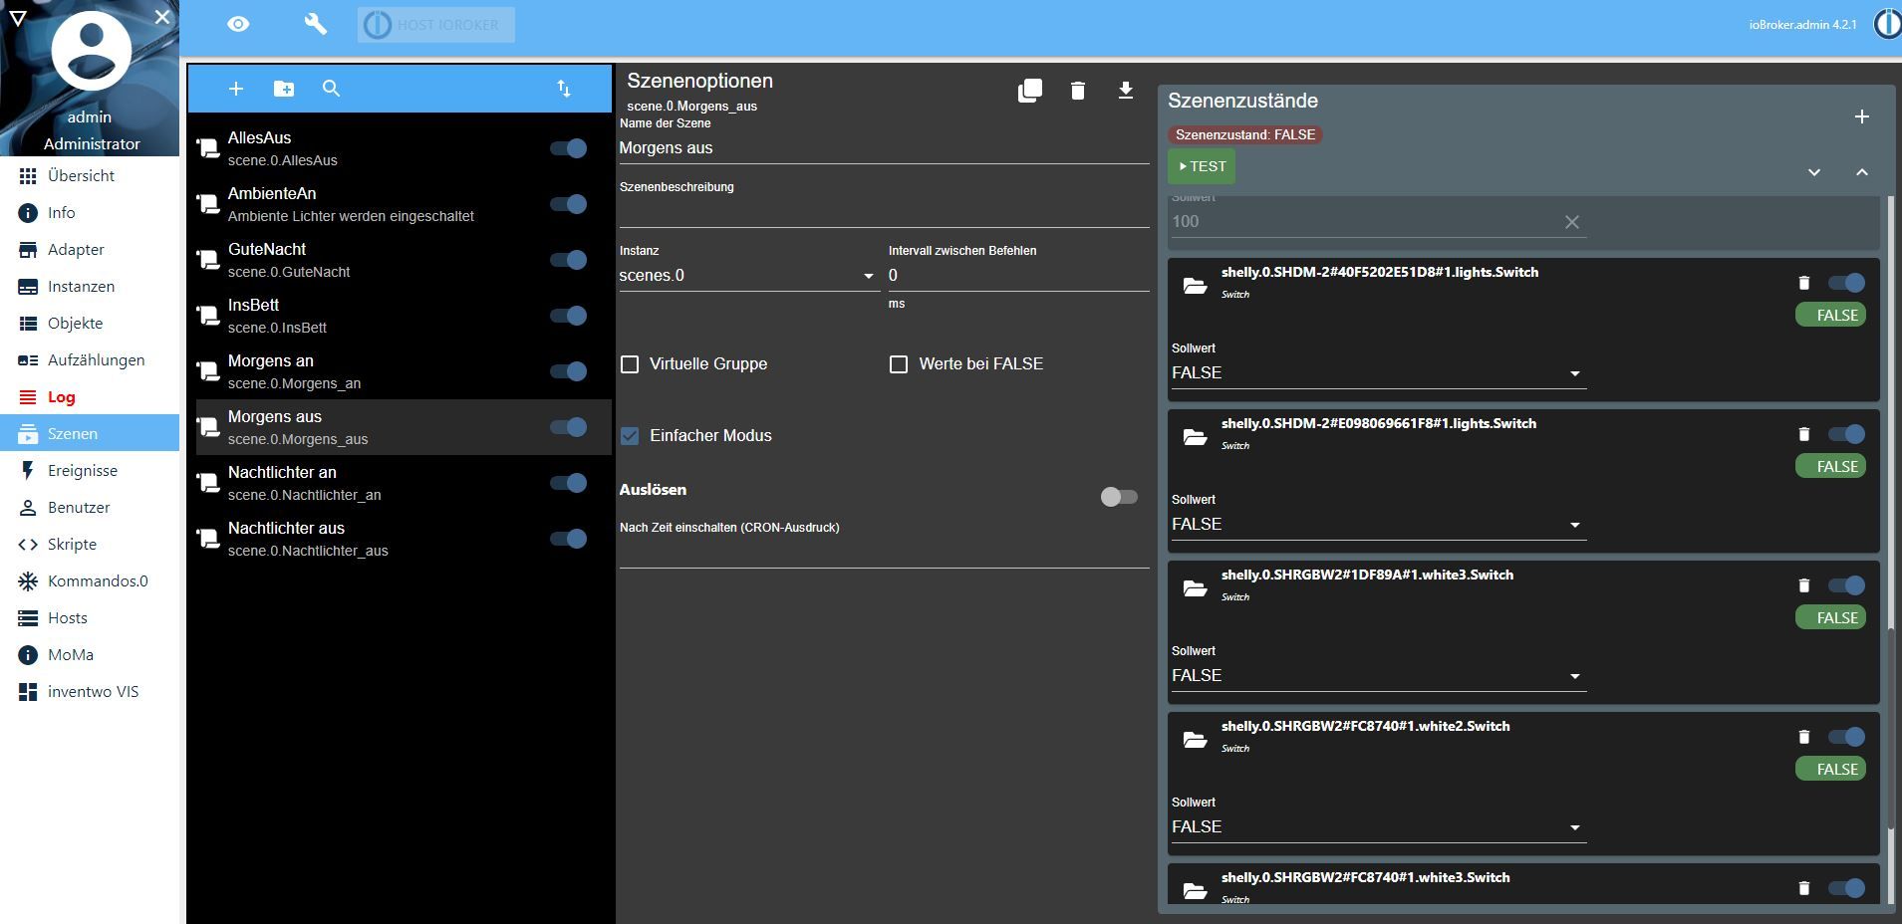Screen dimensions: 1902x924
Task: Click scene icon of AllesAus
Action: click(208, 148)
